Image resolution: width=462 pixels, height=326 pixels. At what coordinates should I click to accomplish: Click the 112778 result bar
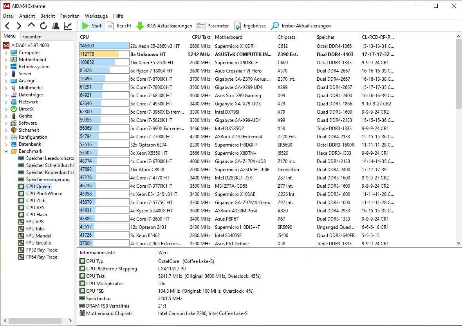pos(104,54)
